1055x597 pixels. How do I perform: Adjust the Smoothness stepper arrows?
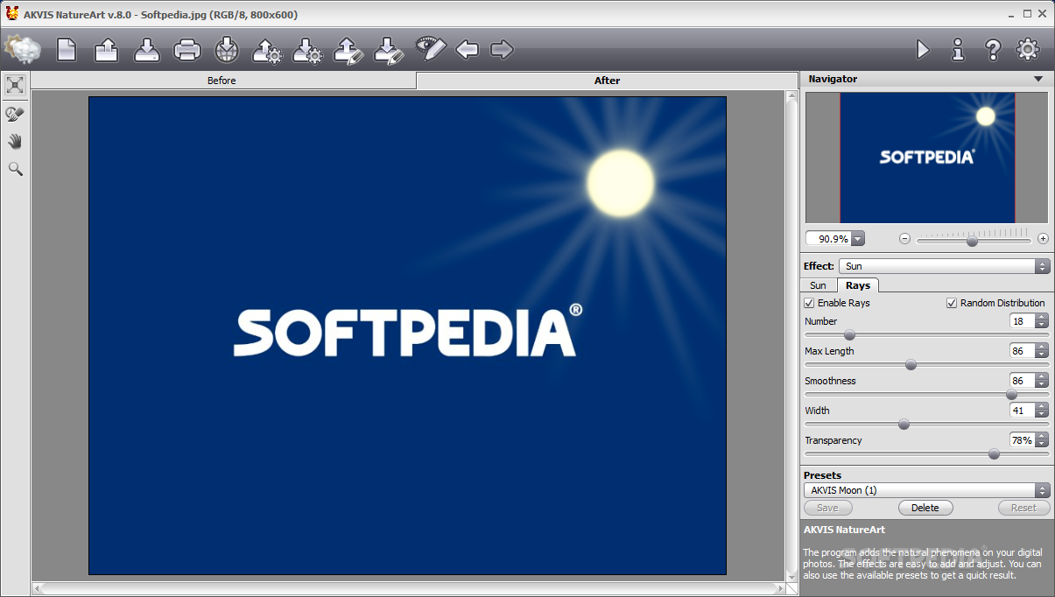click(1042, 381)
